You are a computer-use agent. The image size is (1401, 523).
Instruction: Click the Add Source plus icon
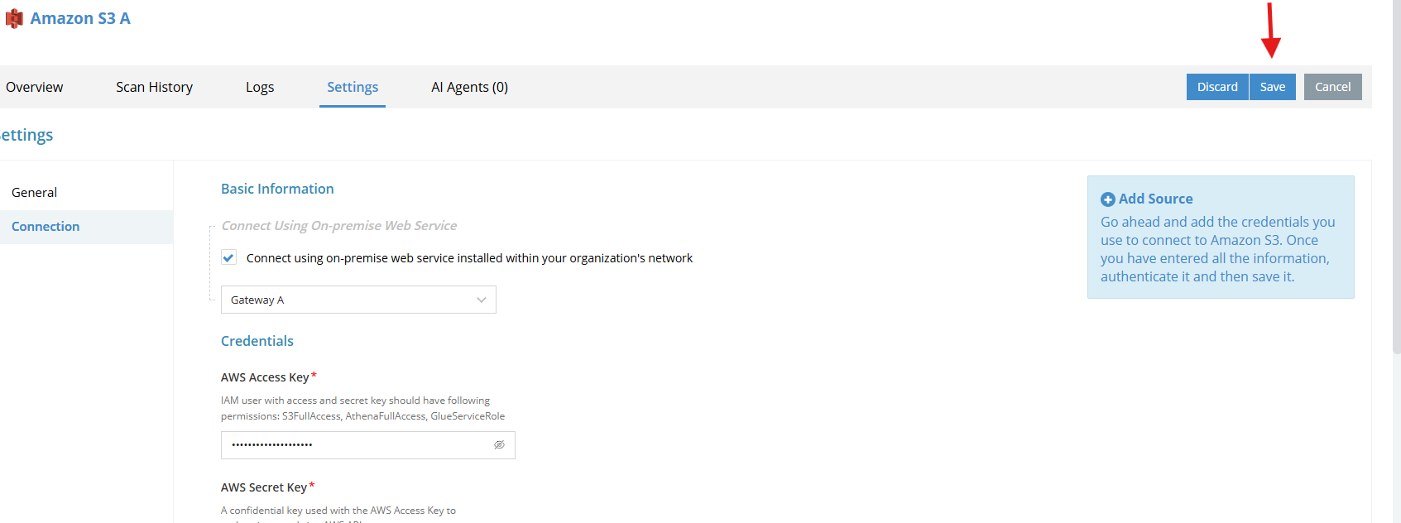pyautogui.click(x=1108, y=199)
